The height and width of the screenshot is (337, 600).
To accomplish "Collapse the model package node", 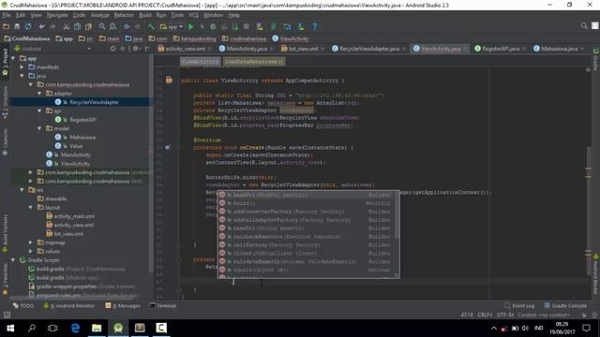I will pyautogui.click(x=39, y=128).
